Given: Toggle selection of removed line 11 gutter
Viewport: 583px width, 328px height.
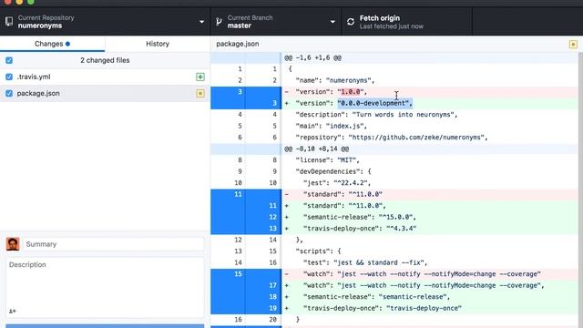Looking at the screenshot, I should point(246,194).
